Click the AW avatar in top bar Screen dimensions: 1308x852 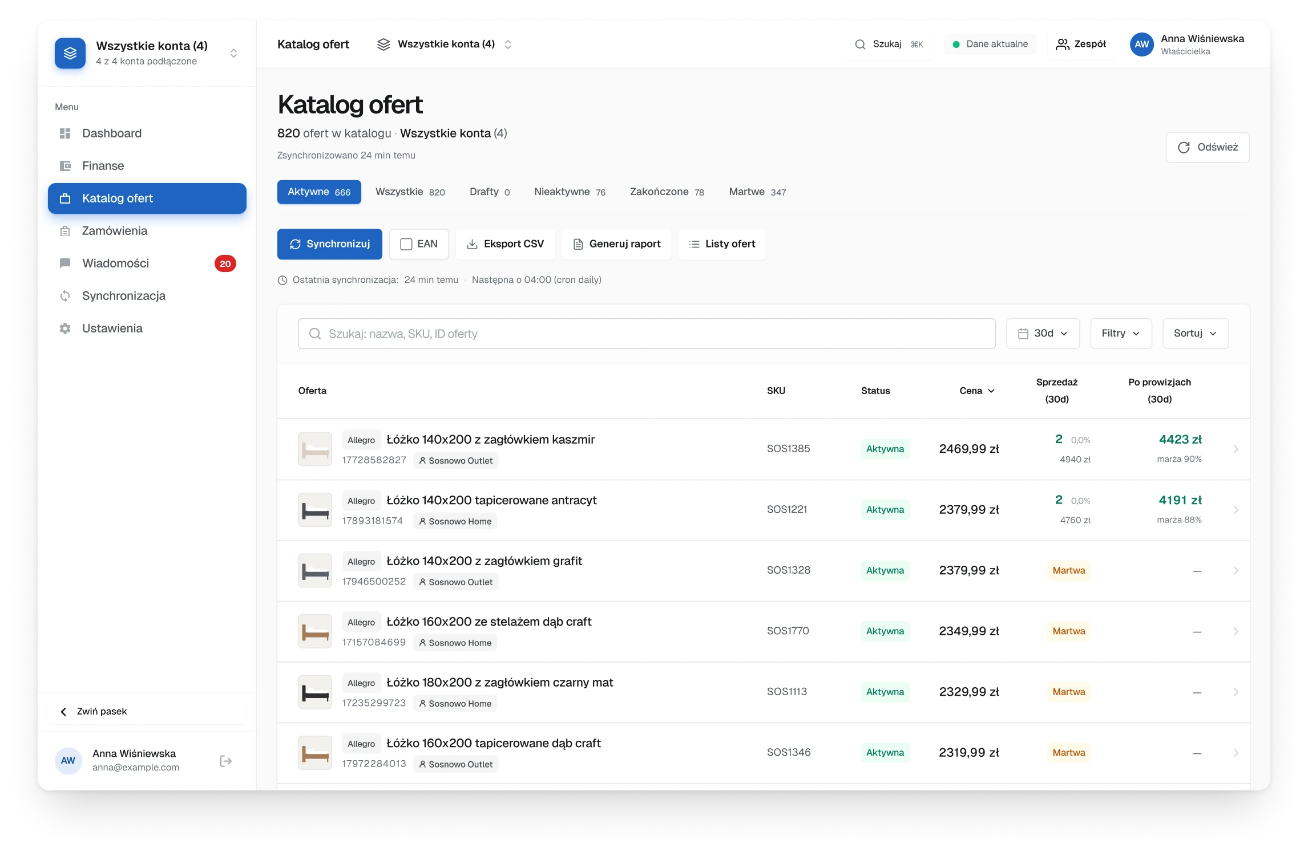(1142, 44)
